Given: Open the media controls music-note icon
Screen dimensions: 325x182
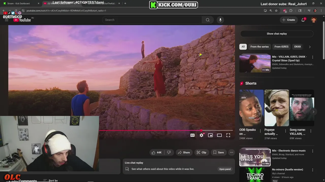Looking at the screenshot, I should coord(309,11).
